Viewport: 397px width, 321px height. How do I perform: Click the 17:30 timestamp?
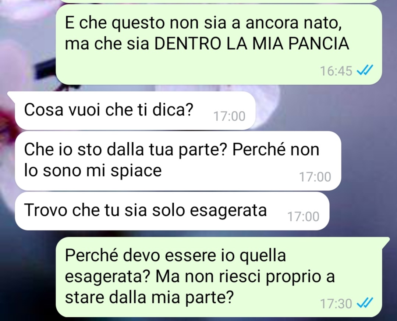pos(336,304)
